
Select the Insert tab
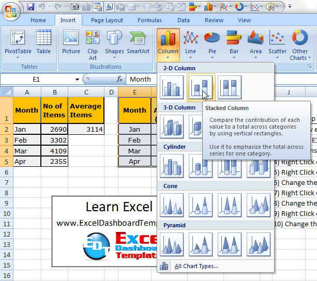tap(68, 20)
